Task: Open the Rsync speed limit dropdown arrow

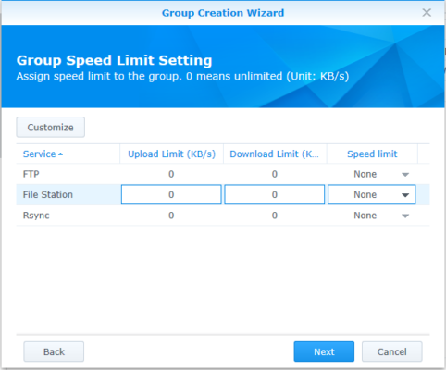Action: pos(405,216)
